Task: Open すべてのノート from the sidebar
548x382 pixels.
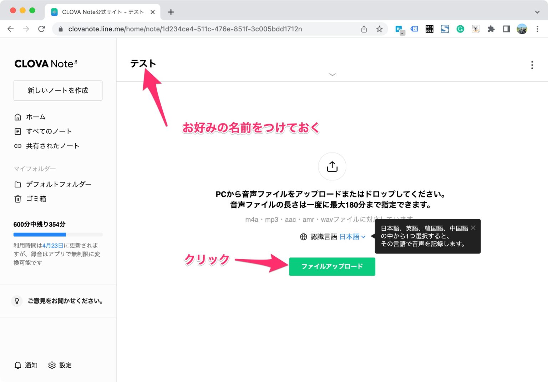Action: [18, 131]
